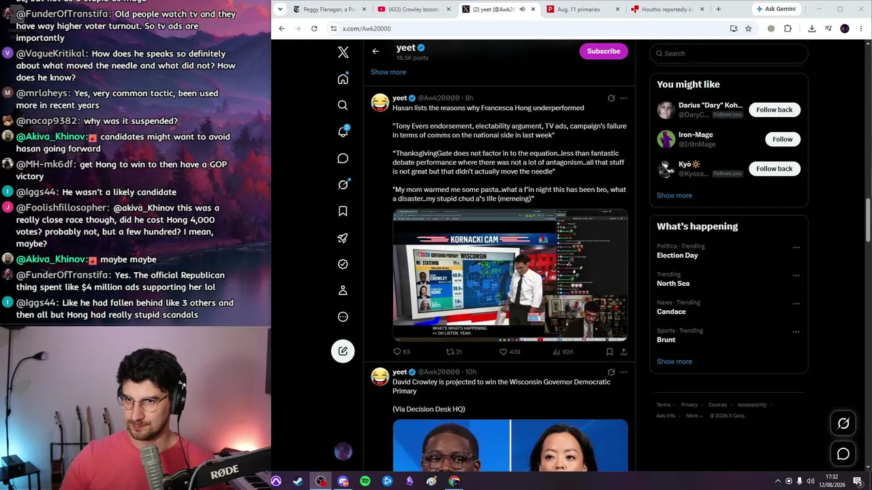Open Grok icon in X sidebar

tap(343, 184)
